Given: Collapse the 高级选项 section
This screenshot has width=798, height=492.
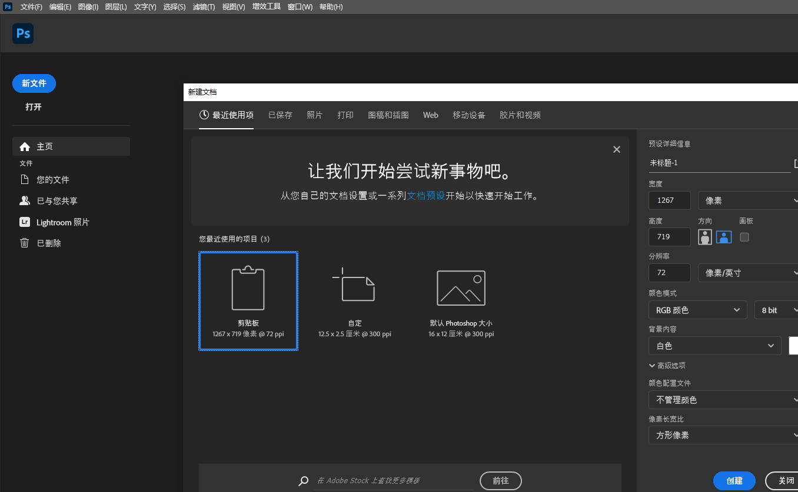Looking at the screenshot, I should coord(667,366).
